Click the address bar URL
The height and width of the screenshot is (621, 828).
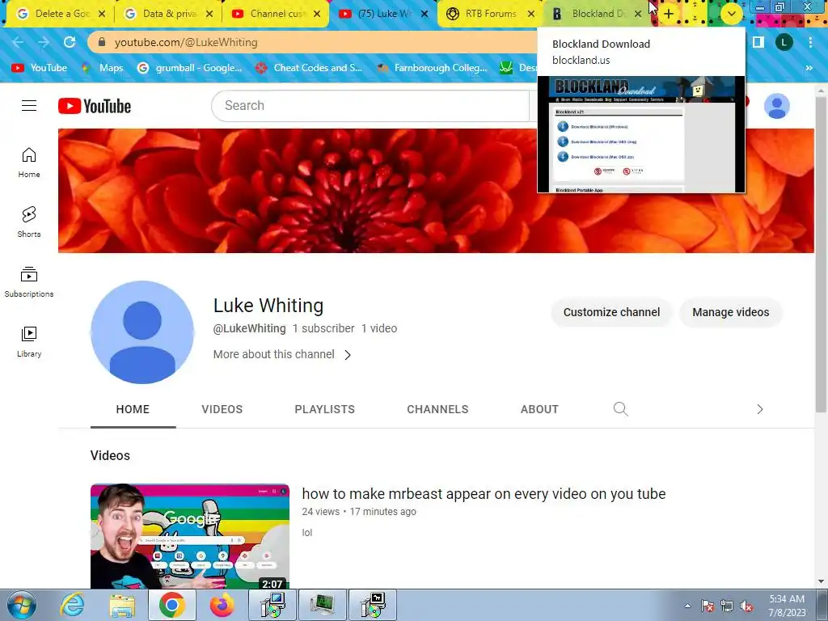coord(186,42)
